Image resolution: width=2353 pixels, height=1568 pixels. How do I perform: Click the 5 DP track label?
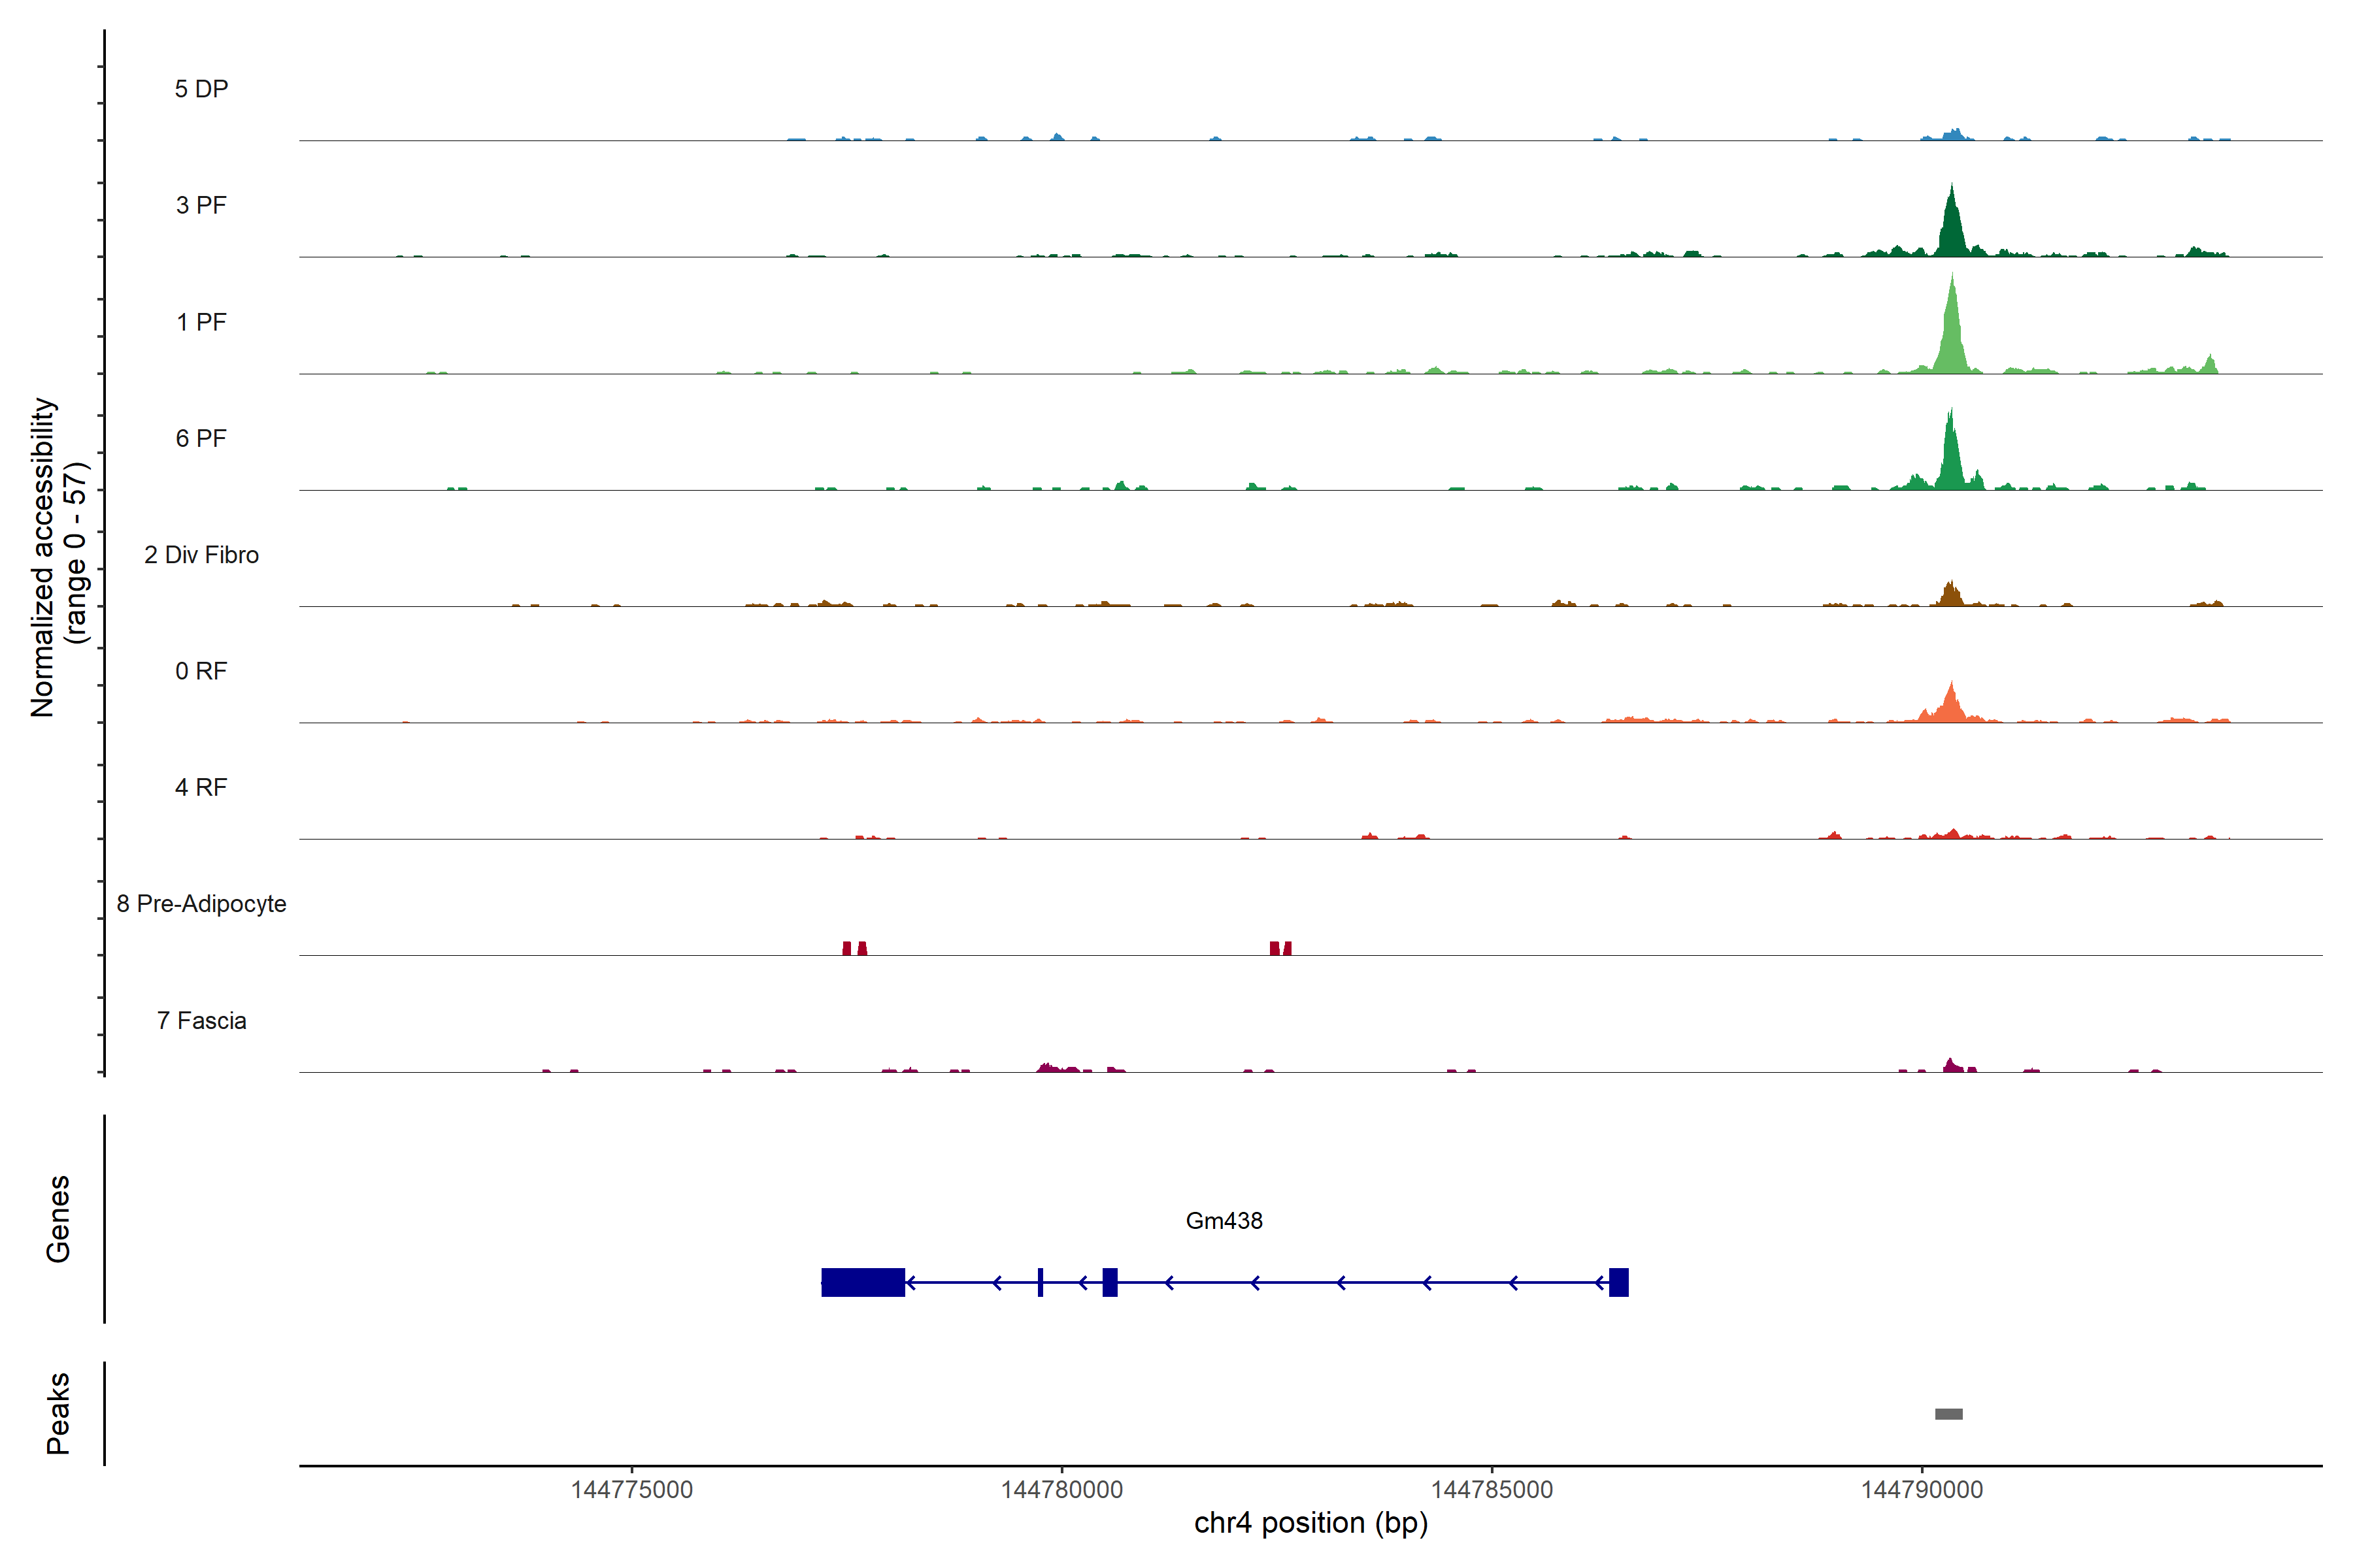(201, 89)
